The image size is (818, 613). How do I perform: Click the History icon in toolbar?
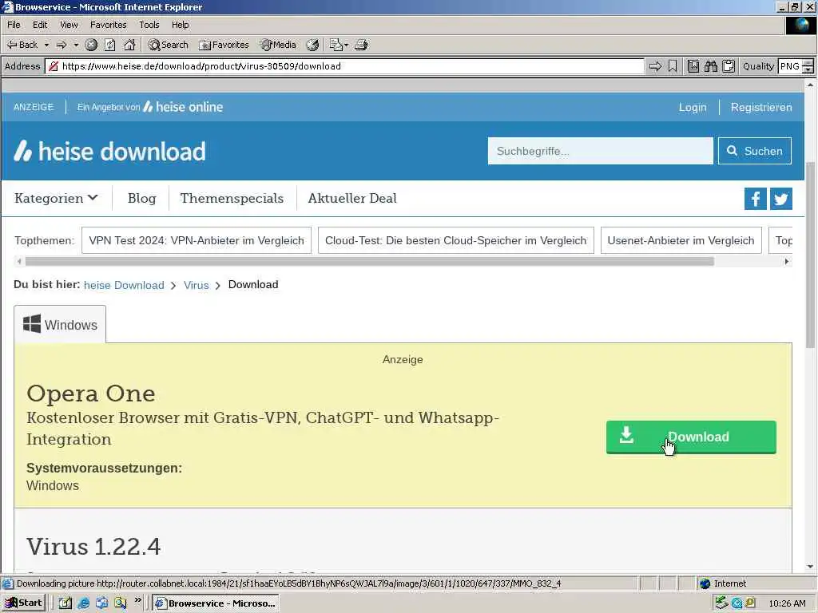click(312, 45)
